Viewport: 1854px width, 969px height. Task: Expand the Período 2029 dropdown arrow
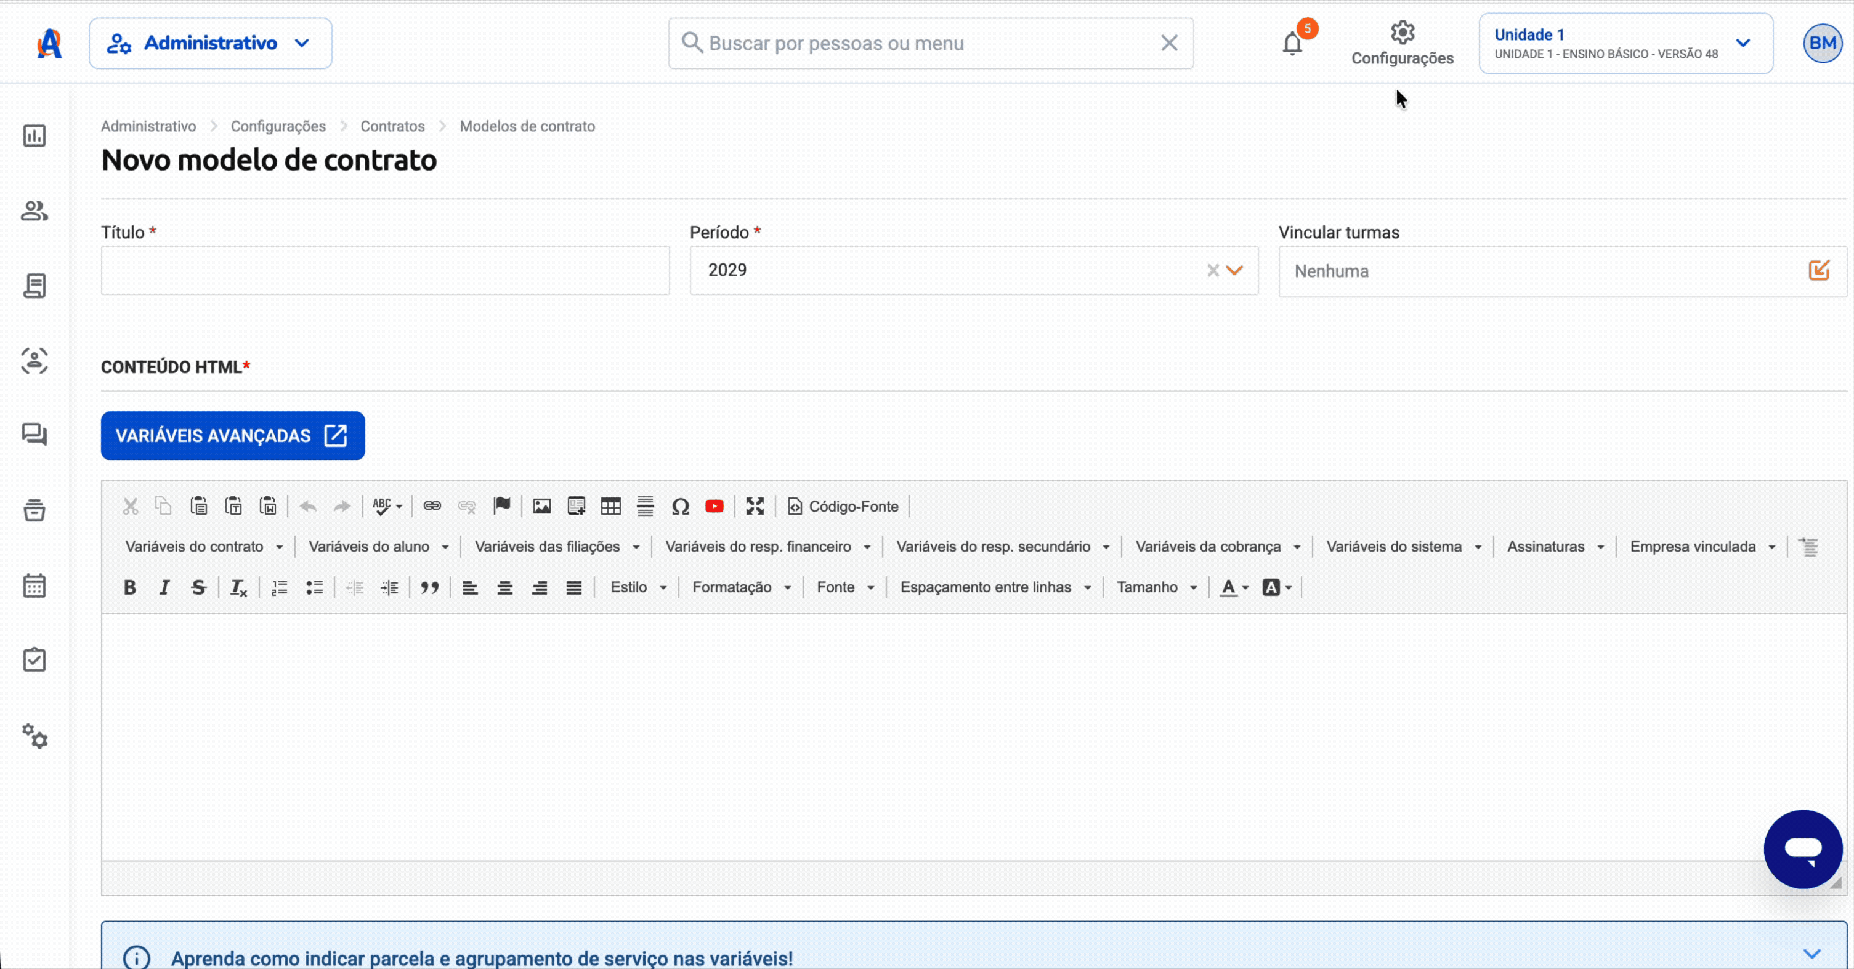point(1234,270)
